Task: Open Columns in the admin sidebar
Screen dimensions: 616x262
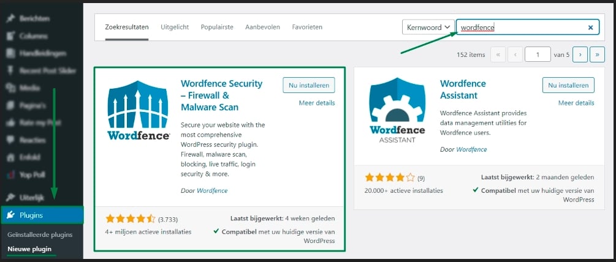Action: point(33,36)
